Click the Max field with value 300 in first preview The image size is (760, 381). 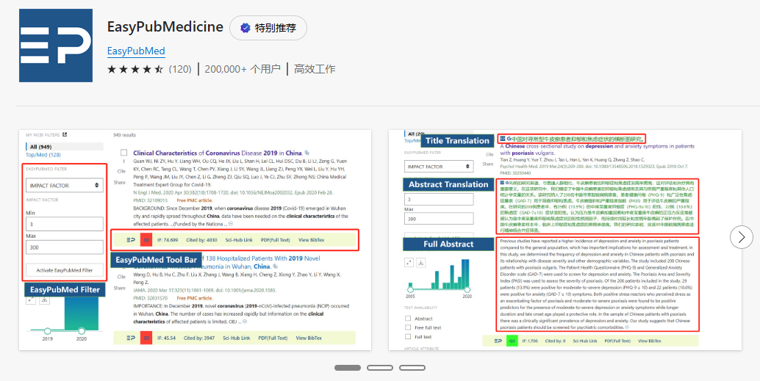point(65,247)
